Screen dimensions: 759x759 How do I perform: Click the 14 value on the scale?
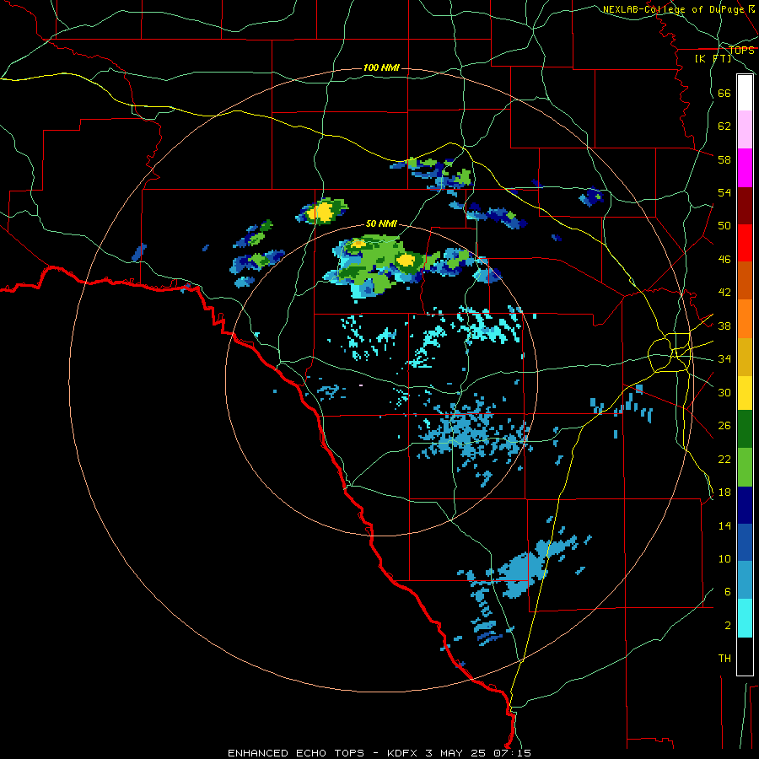pos(724,525)
